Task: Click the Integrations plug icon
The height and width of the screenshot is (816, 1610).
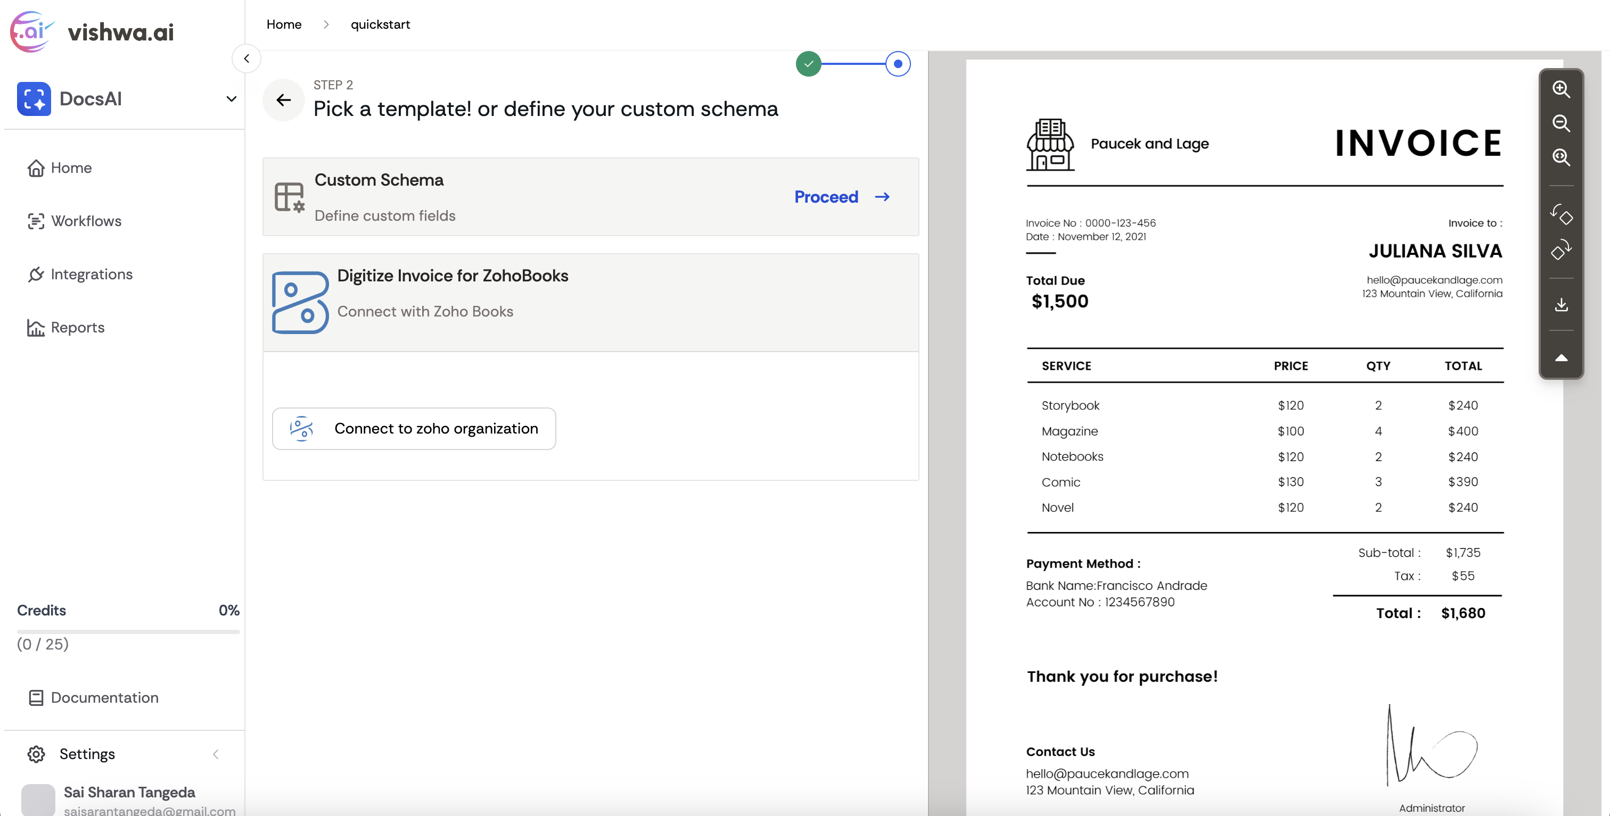Action: coord(36,274)
